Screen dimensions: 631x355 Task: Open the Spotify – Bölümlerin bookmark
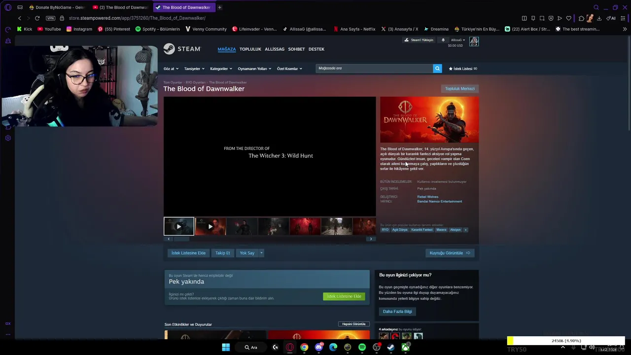pos(158,29)
